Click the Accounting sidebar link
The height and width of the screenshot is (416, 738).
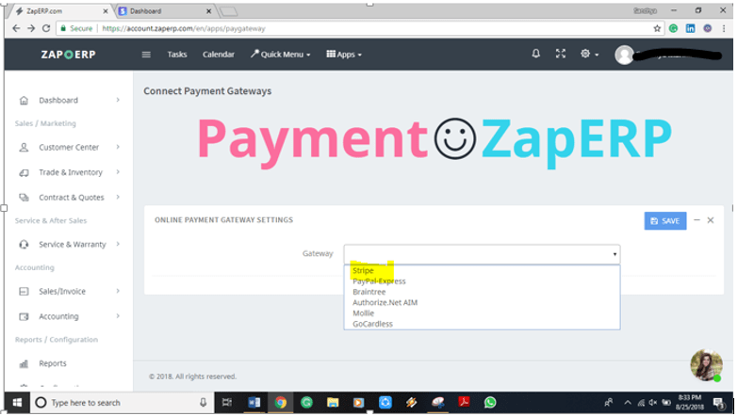tap(58, 316)
